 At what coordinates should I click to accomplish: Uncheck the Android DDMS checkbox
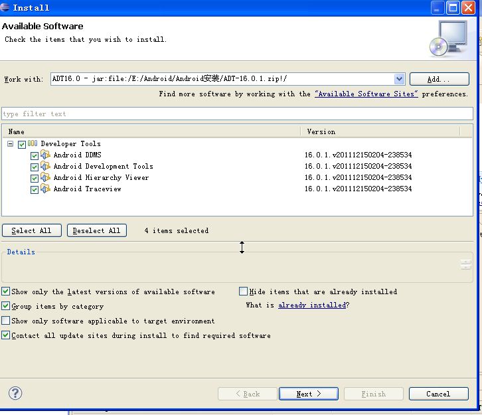35,156
